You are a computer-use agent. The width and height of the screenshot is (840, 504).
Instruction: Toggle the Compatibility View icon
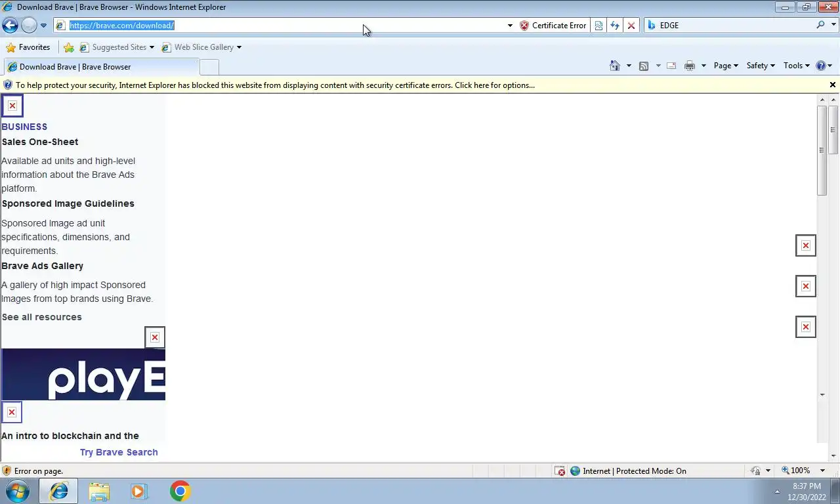coord(598,26)
